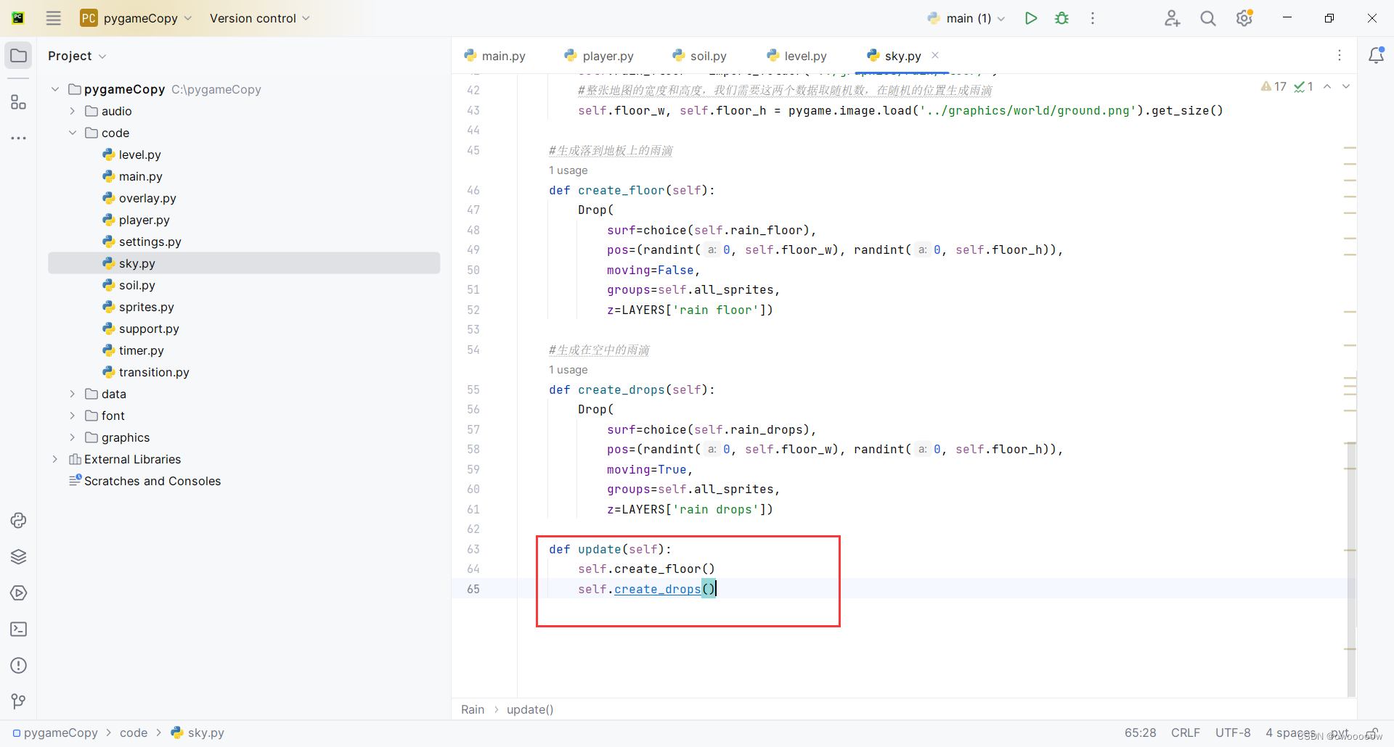The width and height of the screenshot is (1394, 747).
Task: Open IDE settings gear icon
Action: (1244, 18)
